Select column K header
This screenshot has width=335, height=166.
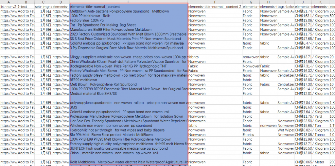(x=320, y=2)
